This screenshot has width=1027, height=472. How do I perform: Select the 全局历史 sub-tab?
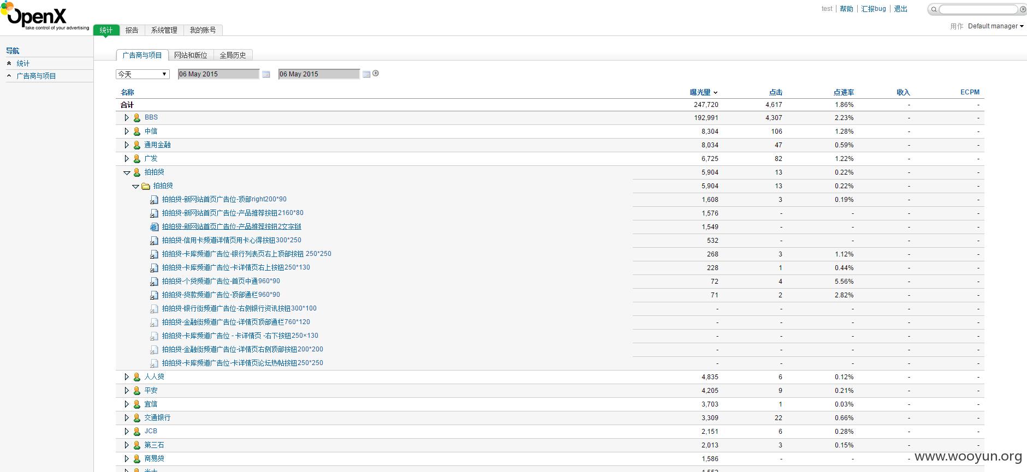[x=233, y=55]
